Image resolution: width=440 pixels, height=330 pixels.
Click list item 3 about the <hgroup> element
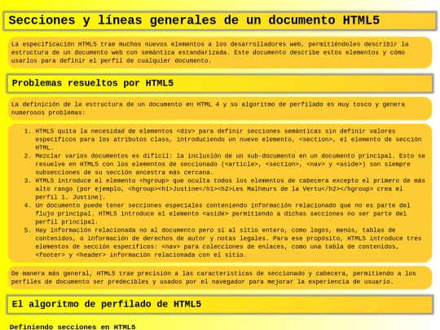coord(230,188)
